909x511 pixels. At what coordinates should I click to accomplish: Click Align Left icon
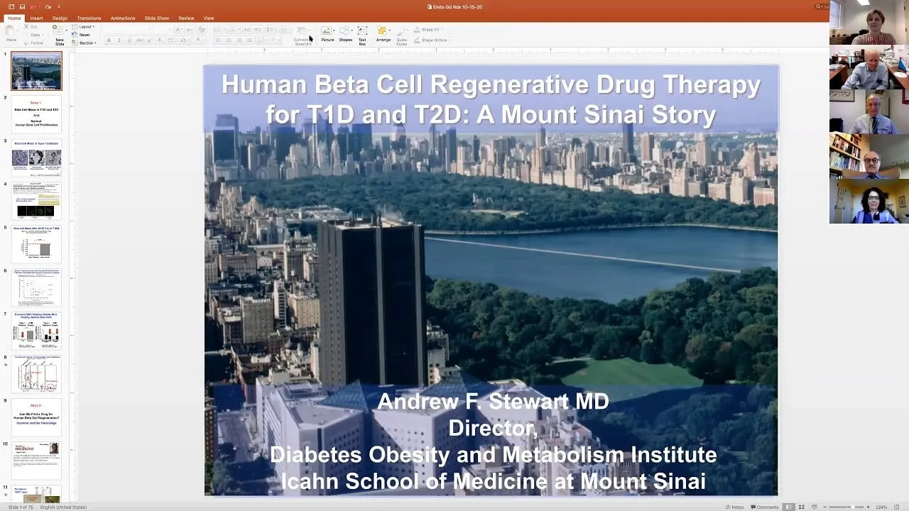[x=219, y=40]
